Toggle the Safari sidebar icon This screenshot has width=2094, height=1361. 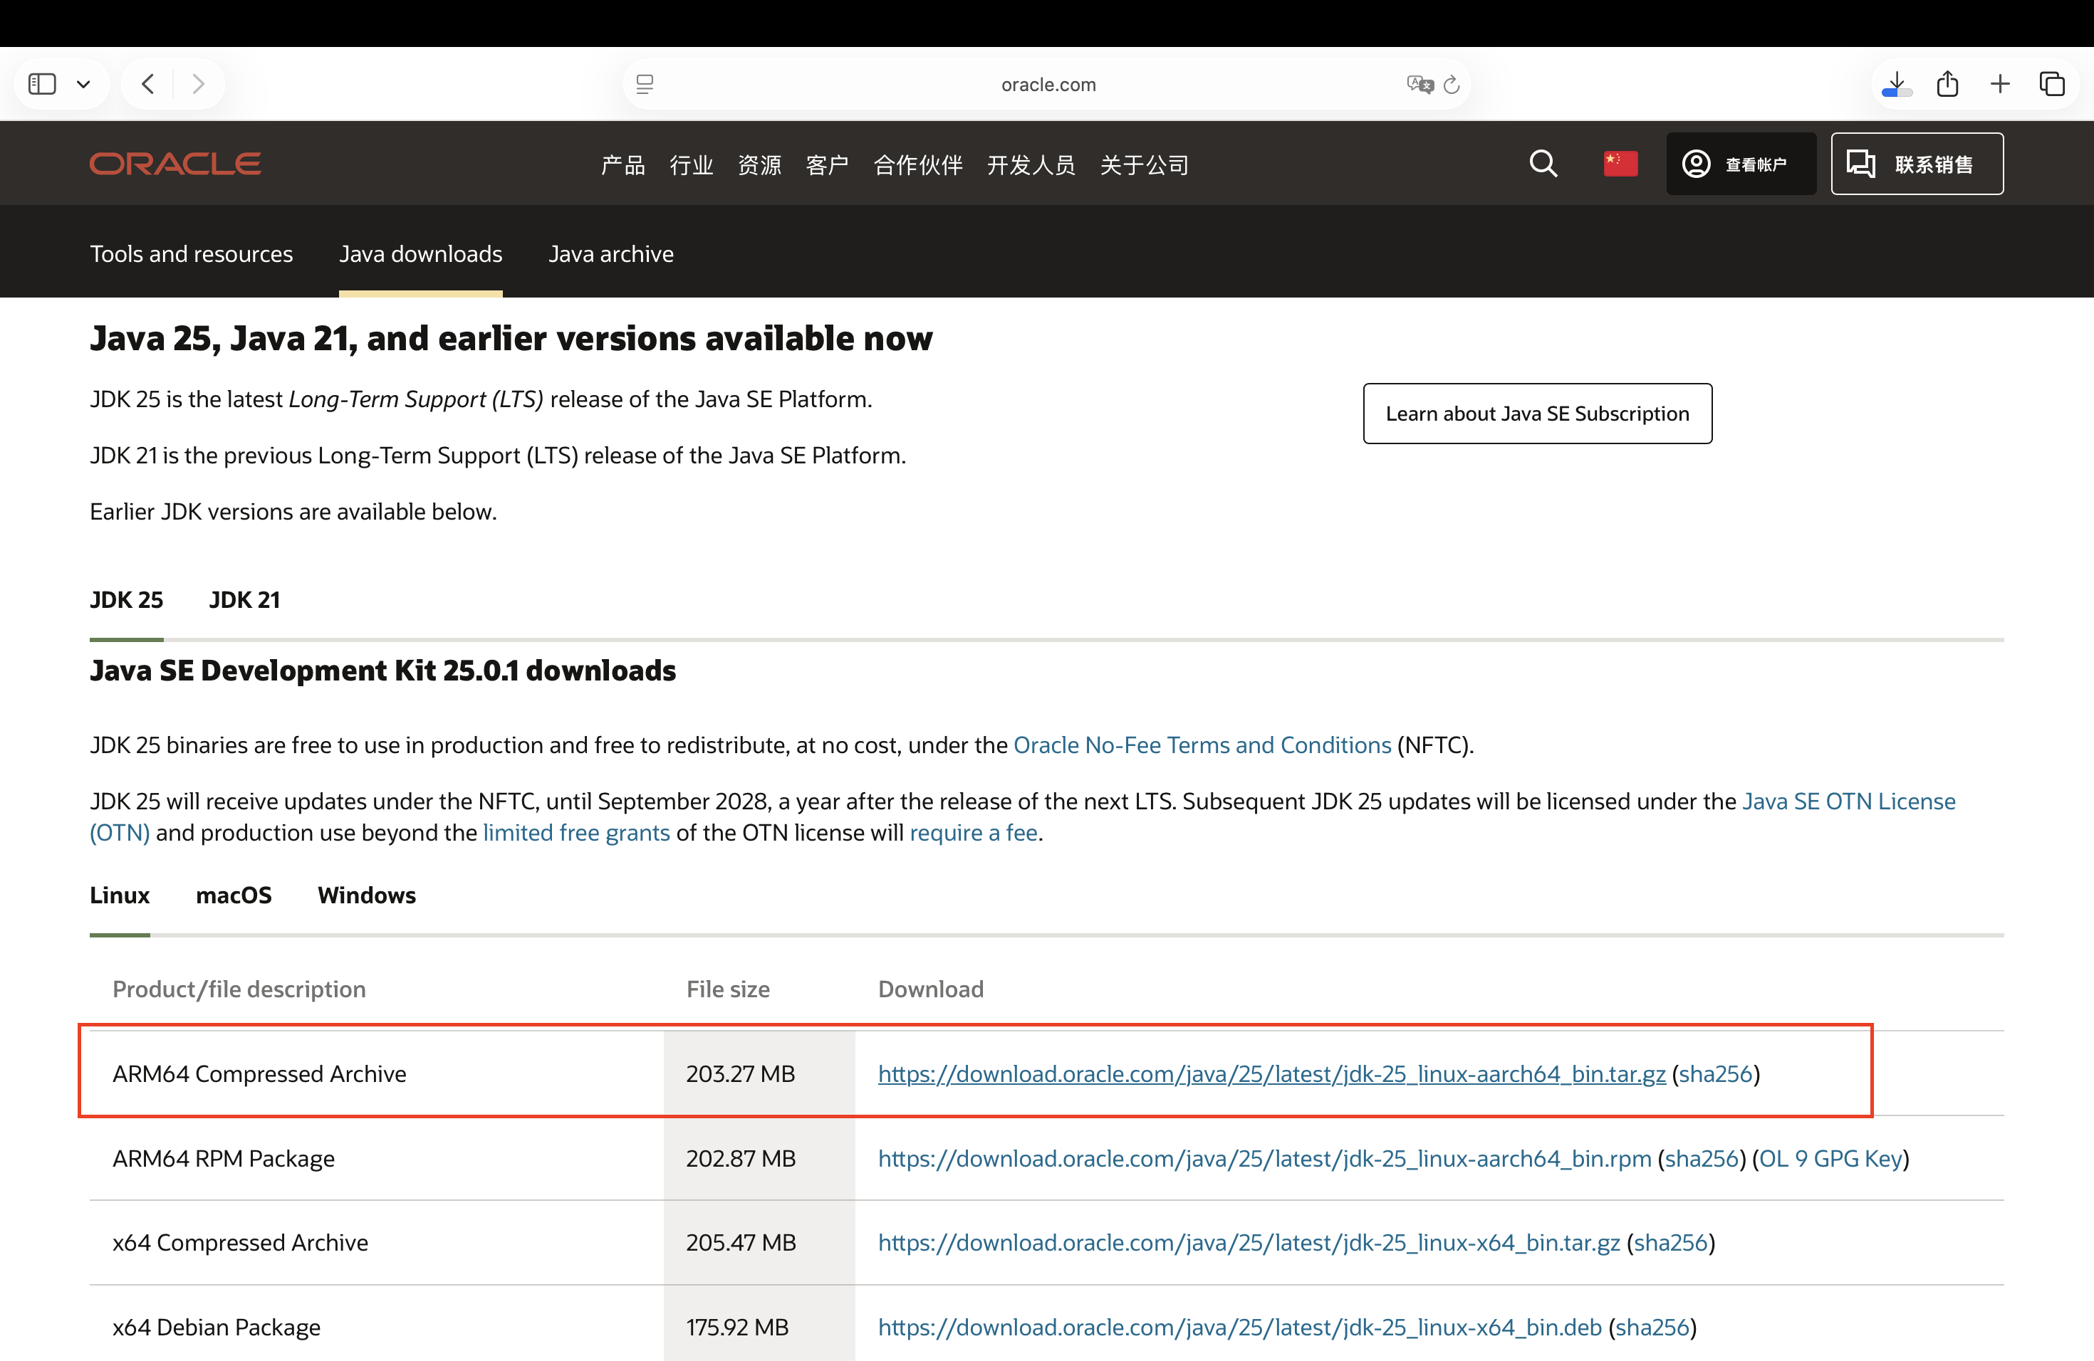pyautogui.click(x=42, y=85)
